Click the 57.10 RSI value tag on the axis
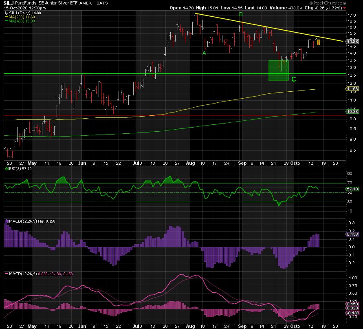Screen dimensions: 363x329 [352, 189]
